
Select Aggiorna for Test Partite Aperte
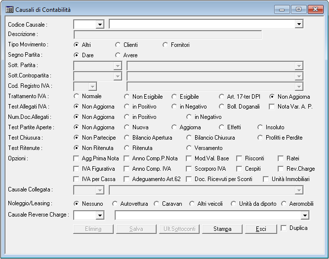[174, 127]
